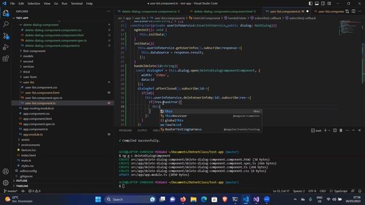Open the notifications bell in status bar
This screenshot has height=205, width=365.
(x=360, y=191)
